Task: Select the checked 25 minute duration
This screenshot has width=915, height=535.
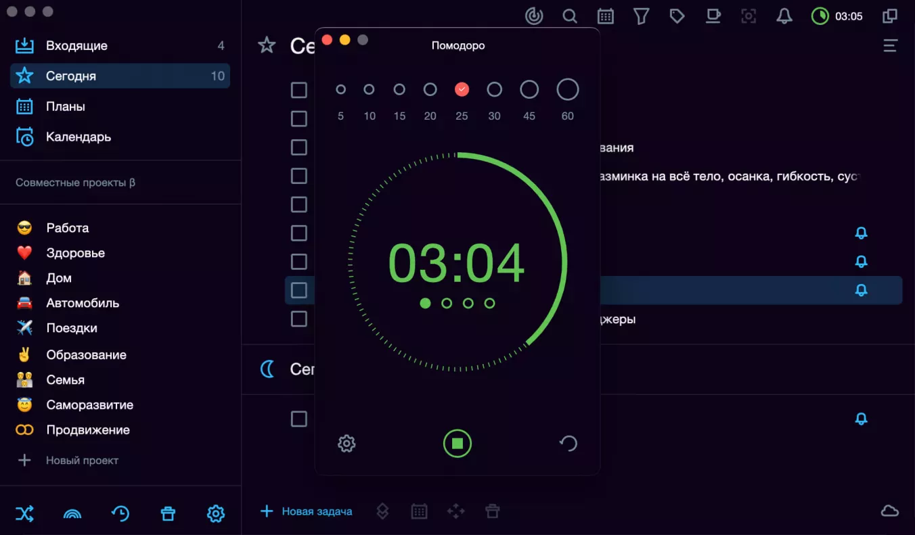Action: pos(462,89)
